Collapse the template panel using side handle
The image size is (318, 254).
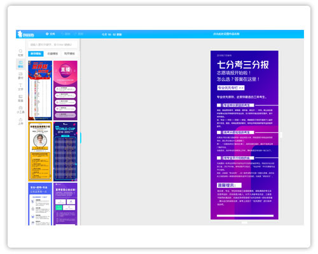(x=81, y=138)
